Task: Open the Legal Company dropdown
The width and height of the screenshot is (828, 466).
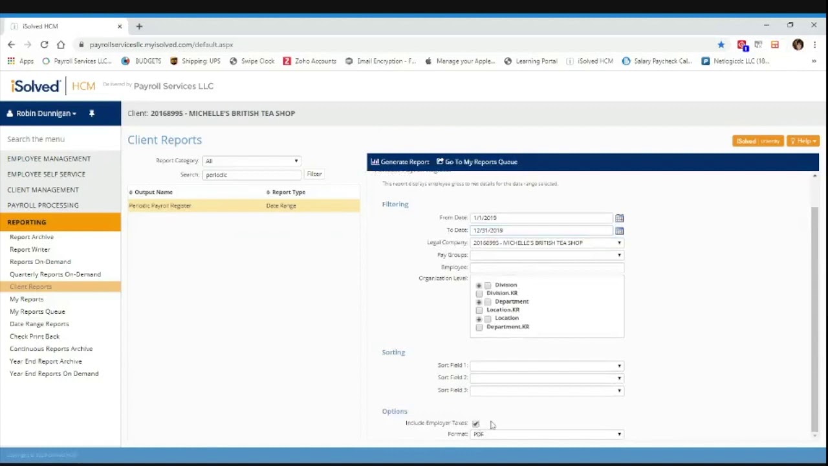Action: tap(547, 243)
